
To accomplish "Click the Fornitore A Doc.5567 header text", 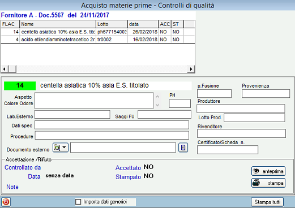I will point(55,15).
